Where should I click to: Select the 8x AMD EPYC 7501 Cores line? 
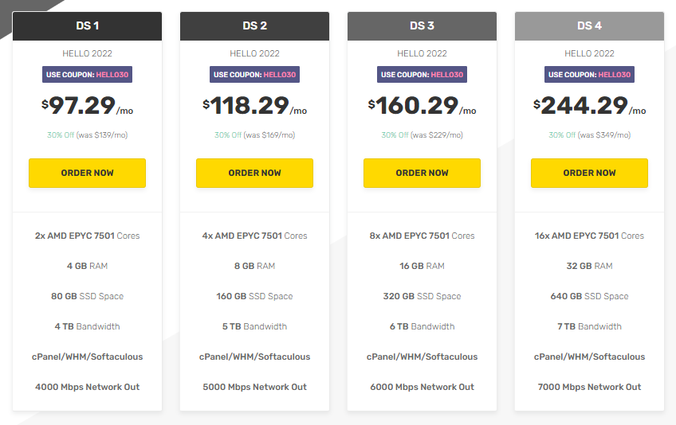coord(422,236)
